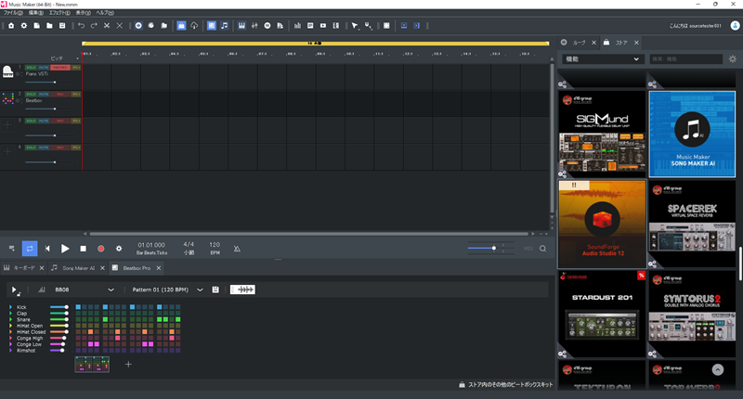This screenshot has height=399, width=743.
Task: Open Store panel settings gear
Action: point(733,59)
